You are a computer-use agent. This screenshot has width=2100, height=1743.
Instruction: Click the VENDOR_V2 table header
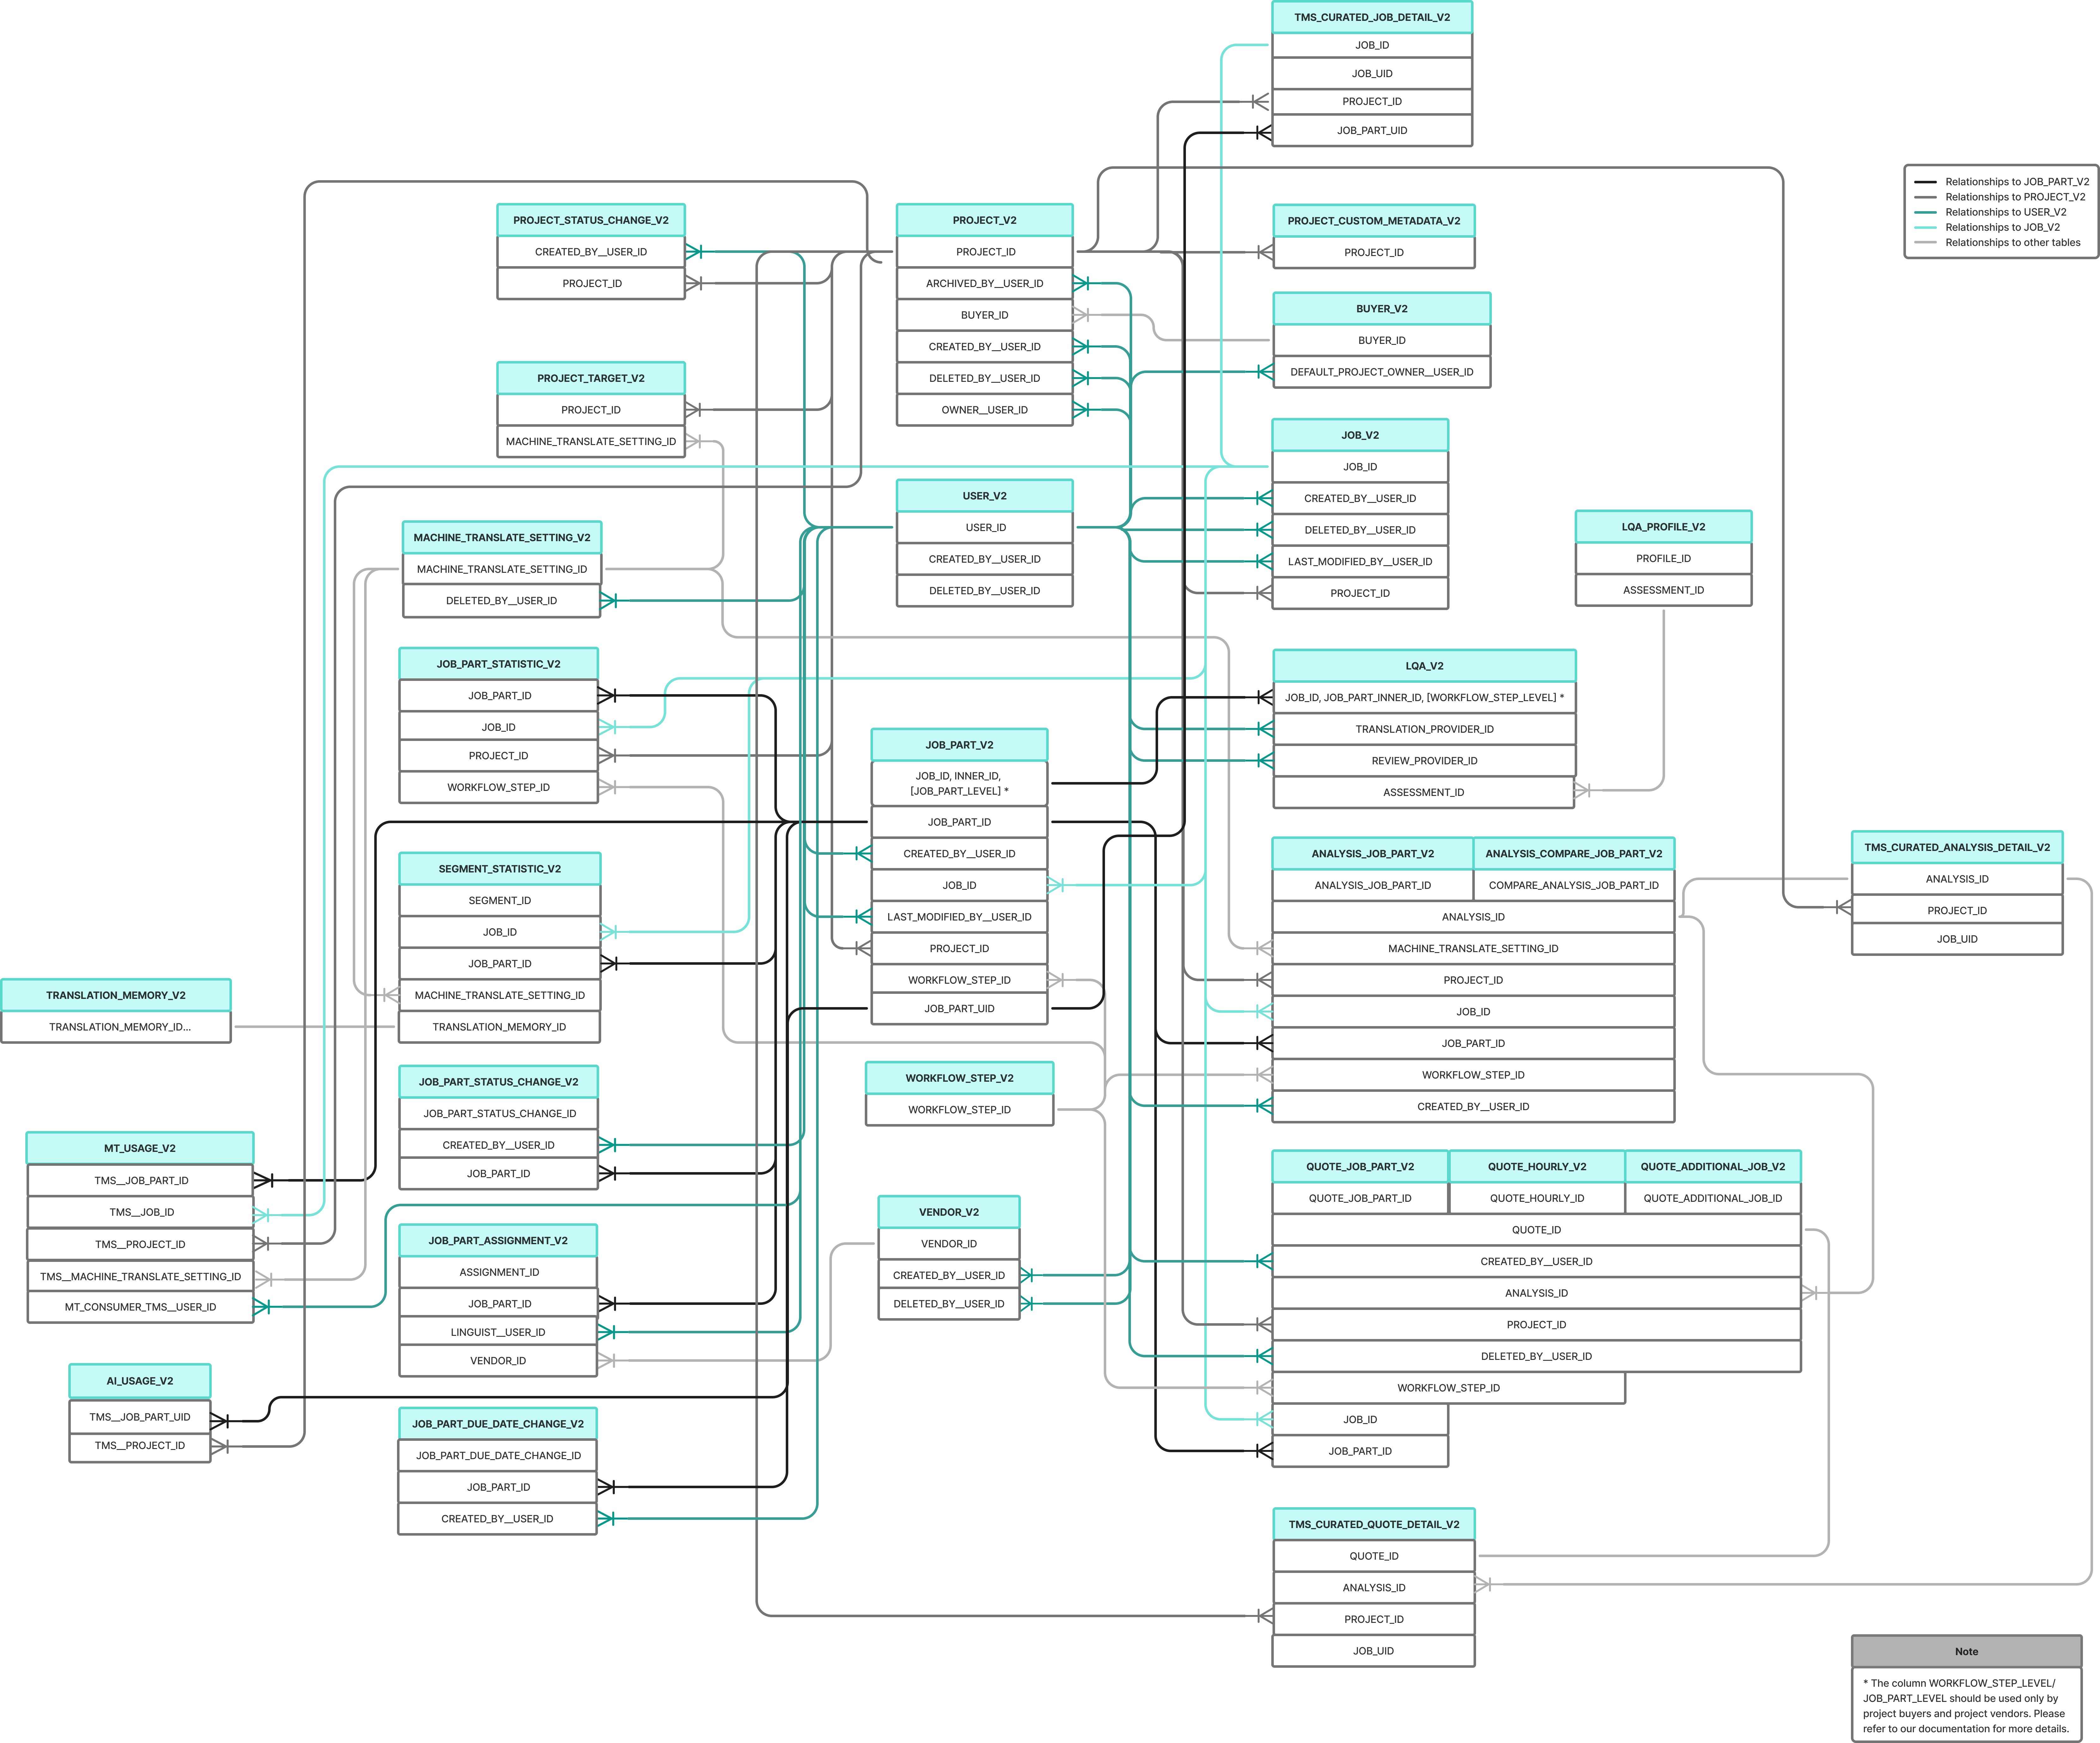[949, 1212]
